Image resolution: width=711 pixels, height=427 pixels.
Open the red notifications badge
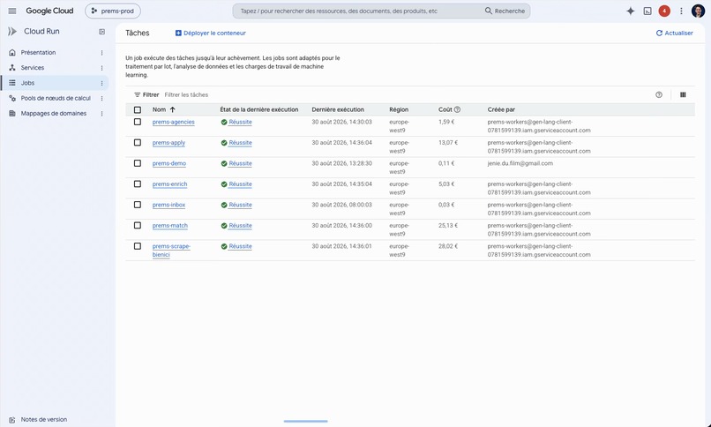[x=664, y=11]
